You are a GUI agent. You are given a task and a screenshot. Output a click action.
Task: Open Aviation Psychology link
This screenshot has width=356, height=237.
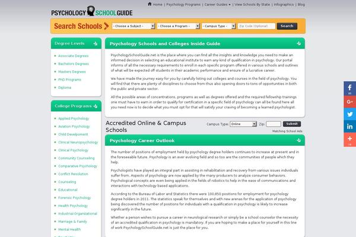pyautogui.click(x=74, y=126)
